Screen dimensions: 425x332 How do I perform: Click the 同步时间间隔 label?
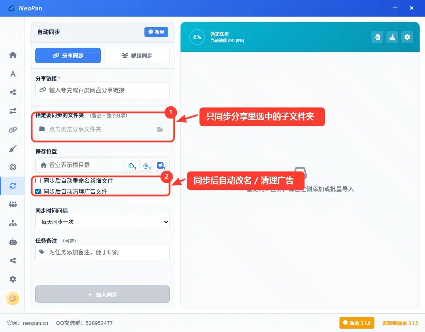[x=51, y=211]
